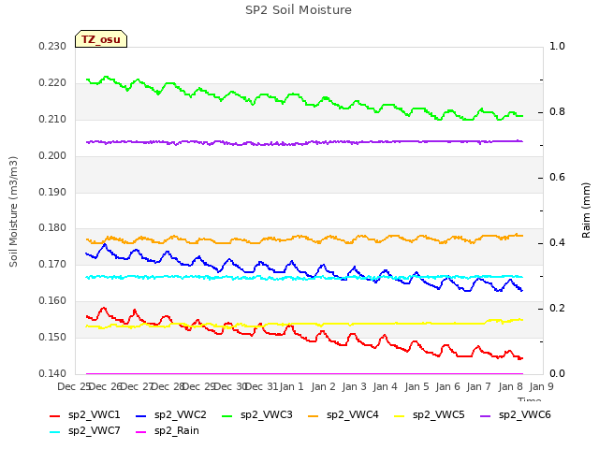
Task: Select the sp2_VWC2 legend label
Action: (181, 415)
